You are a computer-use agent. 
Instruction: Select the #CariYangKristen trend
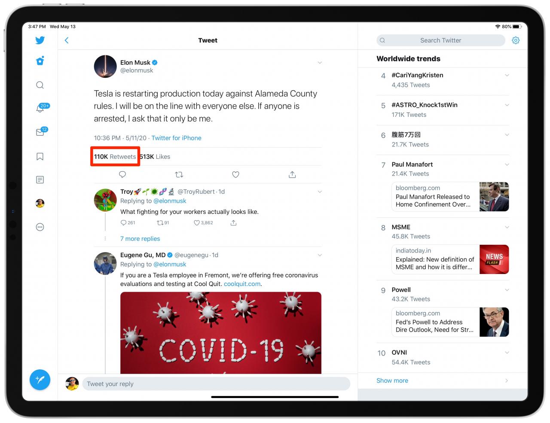[443, 80]
